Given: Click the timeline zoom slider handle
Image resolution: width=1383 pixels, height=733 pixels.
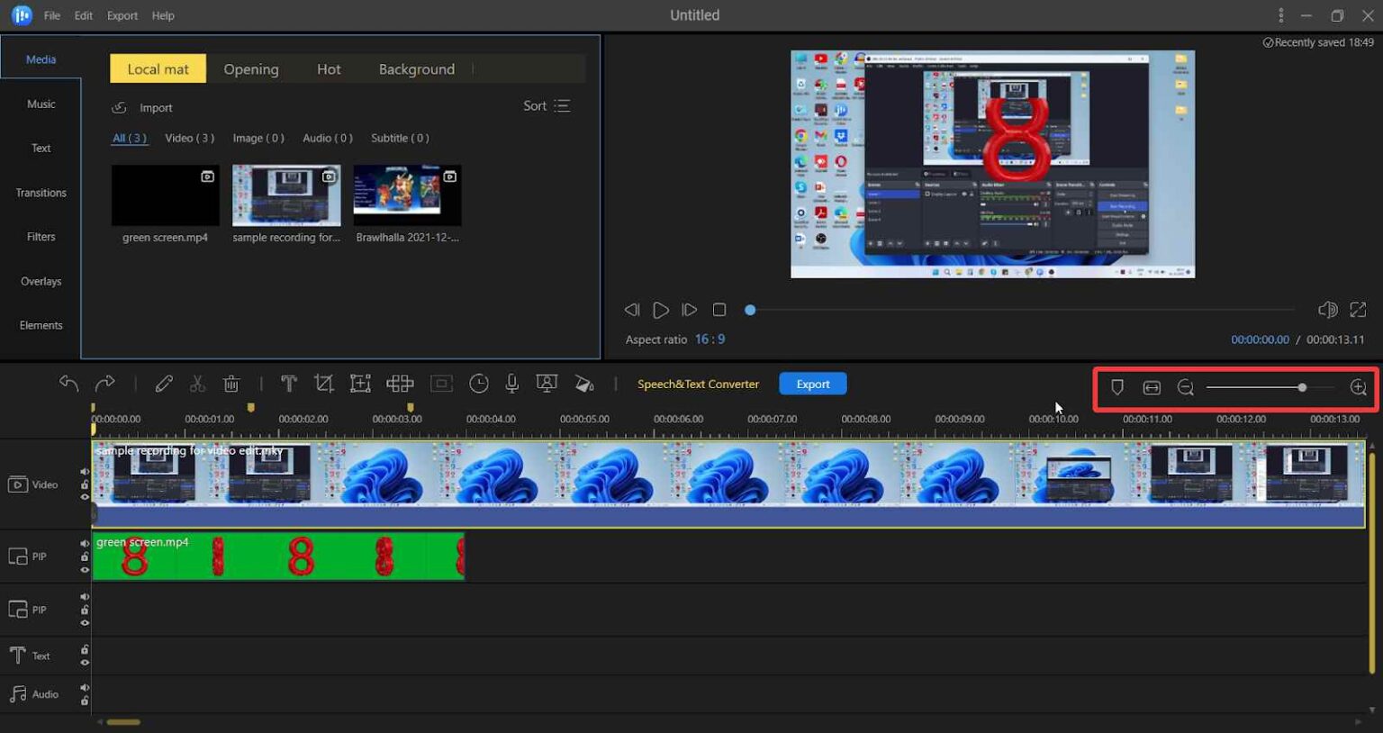Looking at the screenshot, I should point(1302,387).
